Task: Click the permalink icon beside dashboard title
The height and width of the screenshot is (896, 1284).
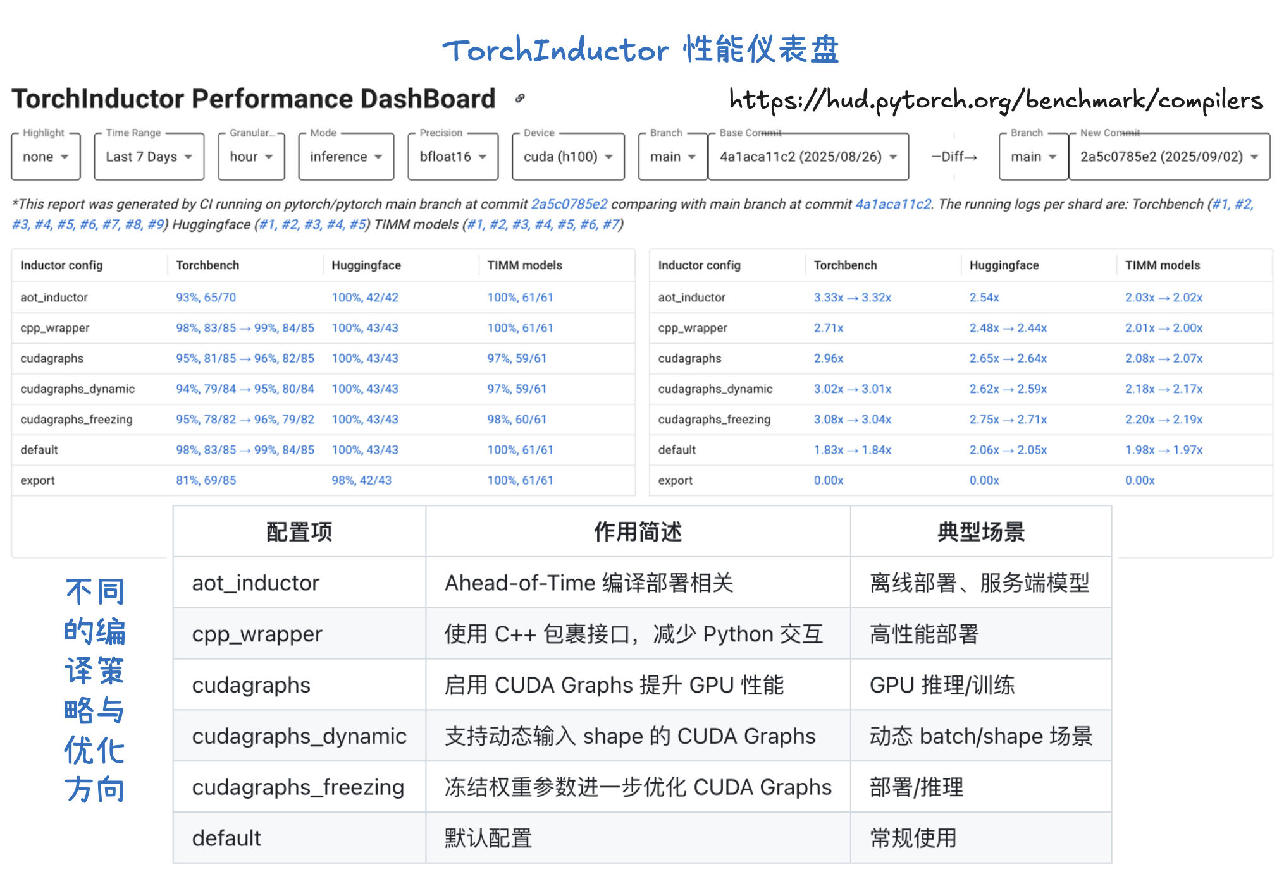Action: pyautogui.click(x=520, y=99)
